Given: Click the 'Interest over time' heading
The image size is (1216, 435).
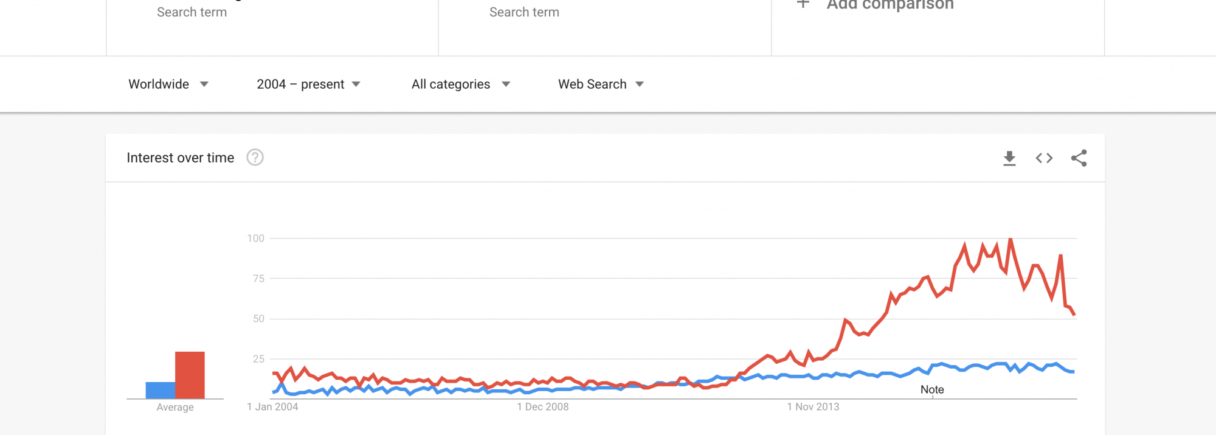Looking at the screenshot, I should tap(180, 158).
